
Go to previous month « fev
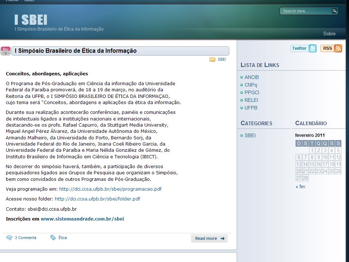[x=300, y=187]
